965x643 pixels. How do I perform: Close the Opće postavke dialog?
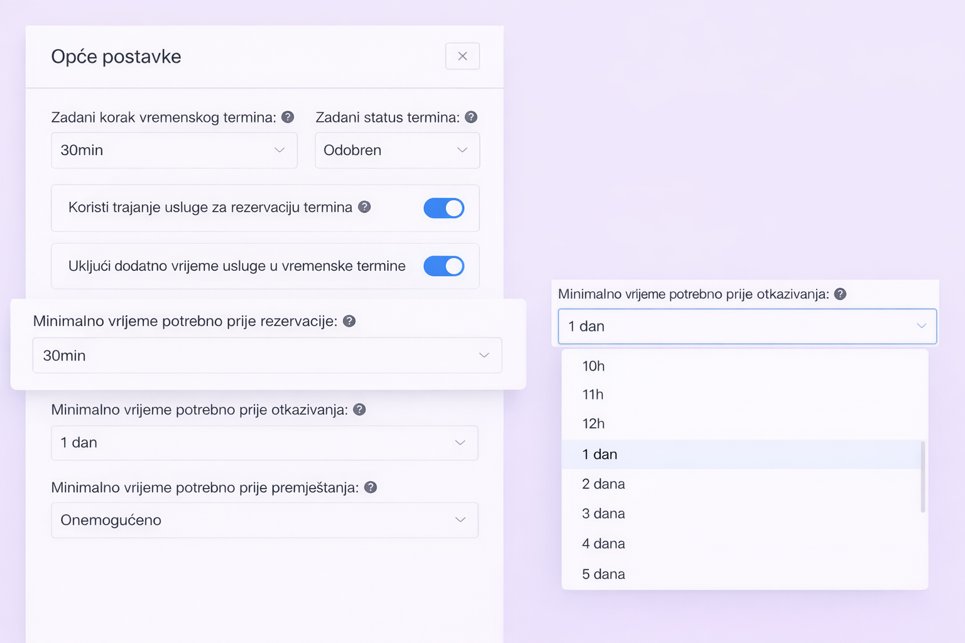[462, 56]
